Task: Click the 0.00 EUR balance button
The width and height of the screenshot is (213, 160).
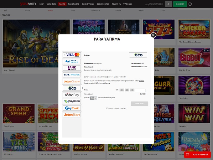Action: [x=180, y=4]
